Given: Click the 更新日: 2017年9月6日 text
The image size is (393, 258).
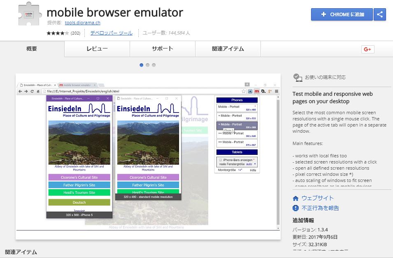Looking at the screenshot, I should 315,237.
